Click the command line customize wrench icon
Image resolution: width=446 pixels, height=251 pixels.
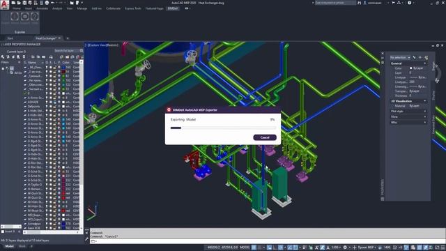click(86, 239)
